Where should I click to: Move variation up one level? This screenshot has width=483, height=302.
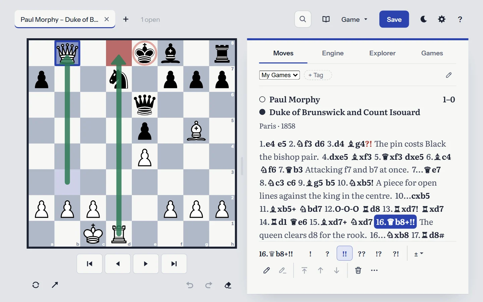tap(320, 270)
